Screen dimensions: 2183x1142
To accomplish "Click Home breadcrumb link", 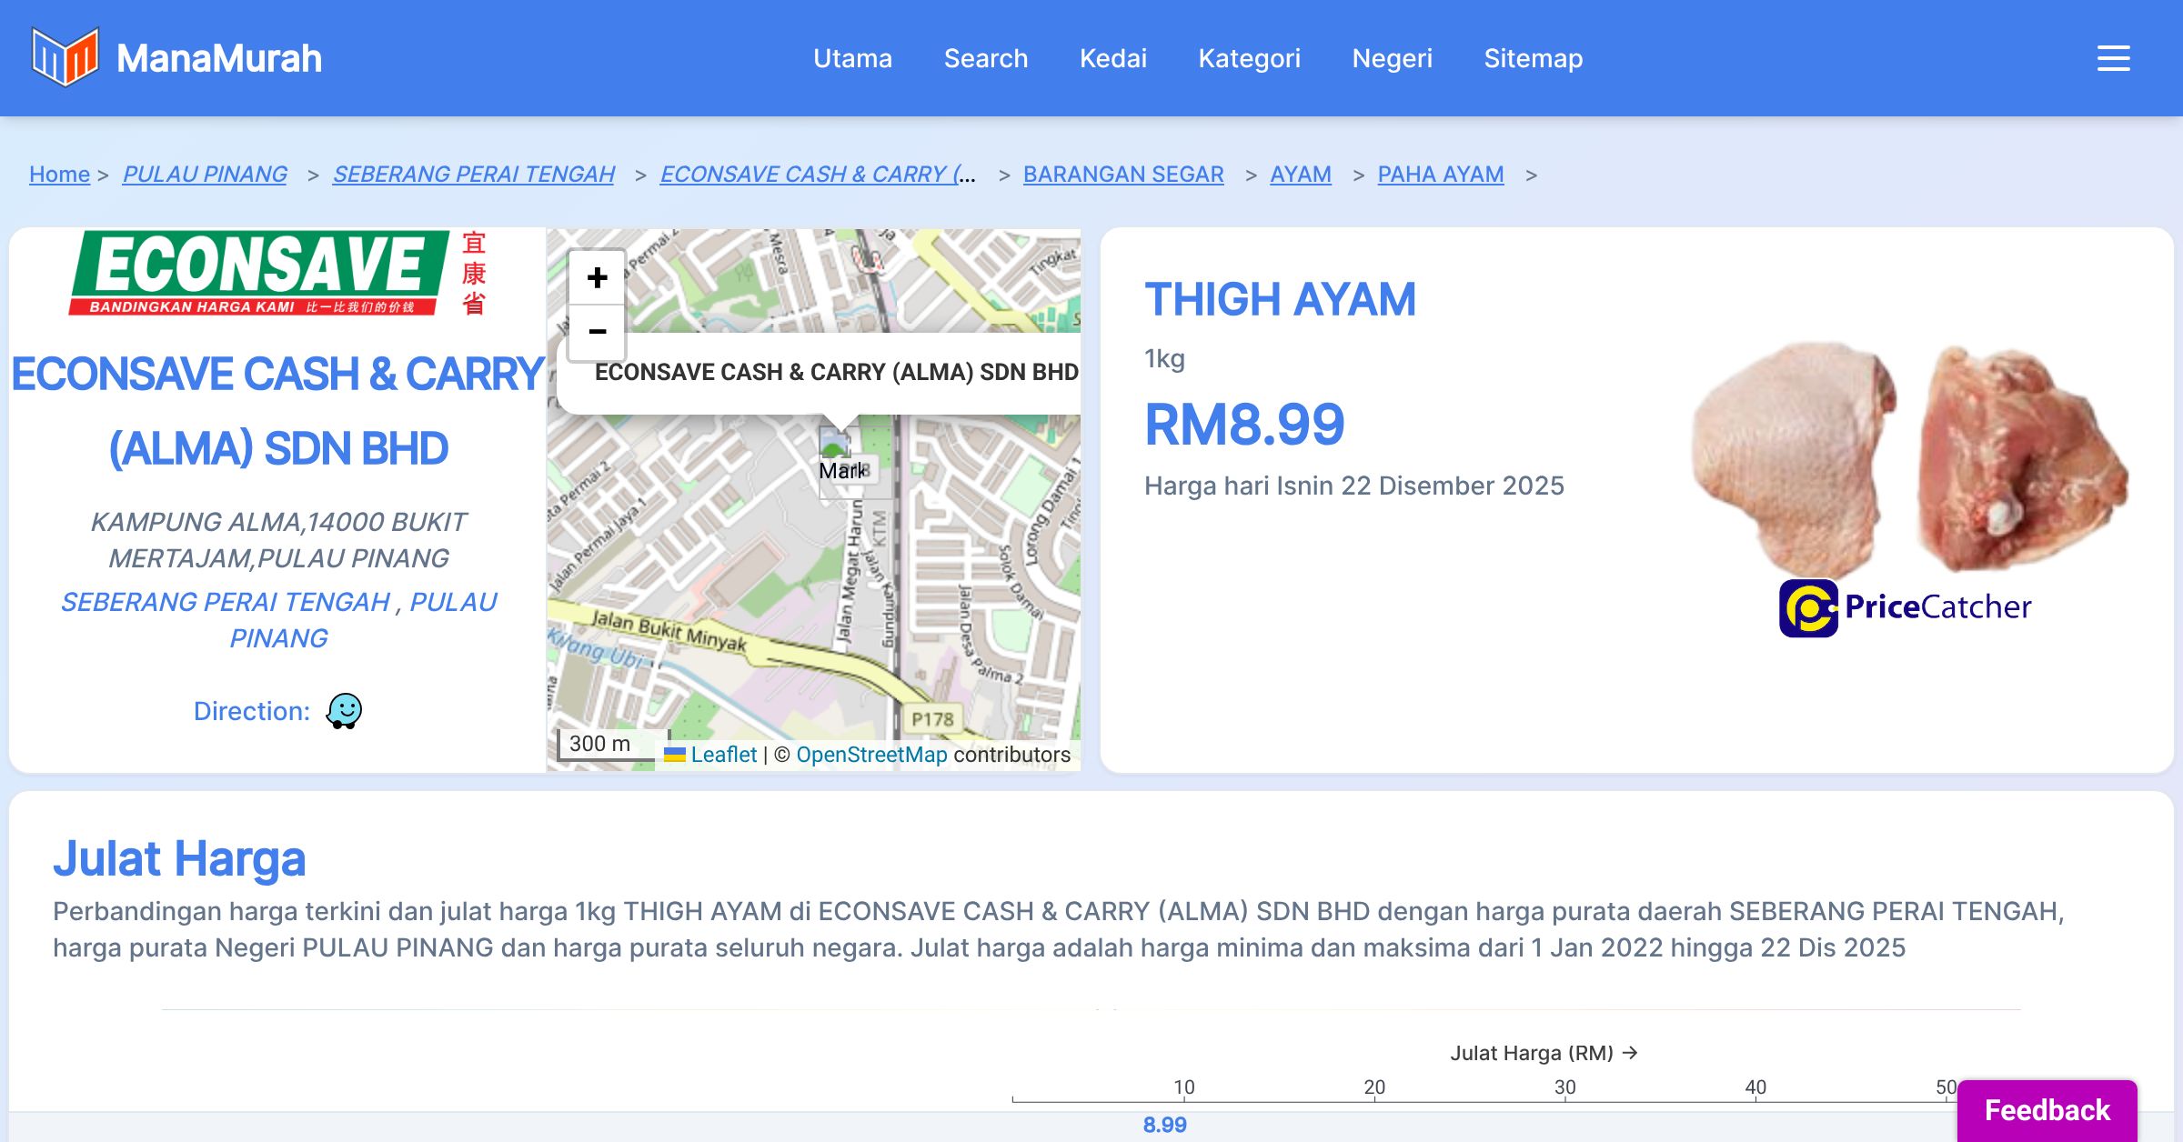I will click(59, 174).
